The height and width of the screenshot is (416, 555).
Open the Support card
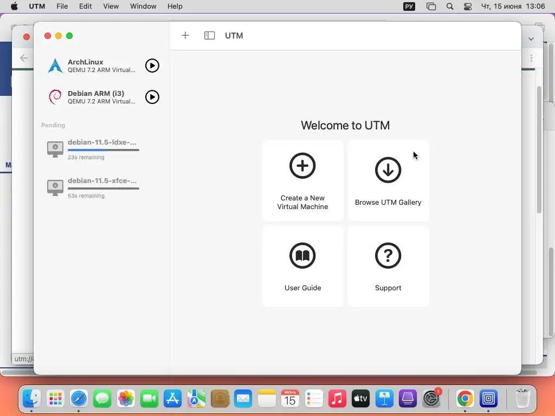coord(388,266)
